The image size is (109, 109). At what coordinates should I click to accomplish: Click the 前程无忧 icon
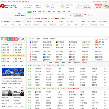tap(96, 60)
